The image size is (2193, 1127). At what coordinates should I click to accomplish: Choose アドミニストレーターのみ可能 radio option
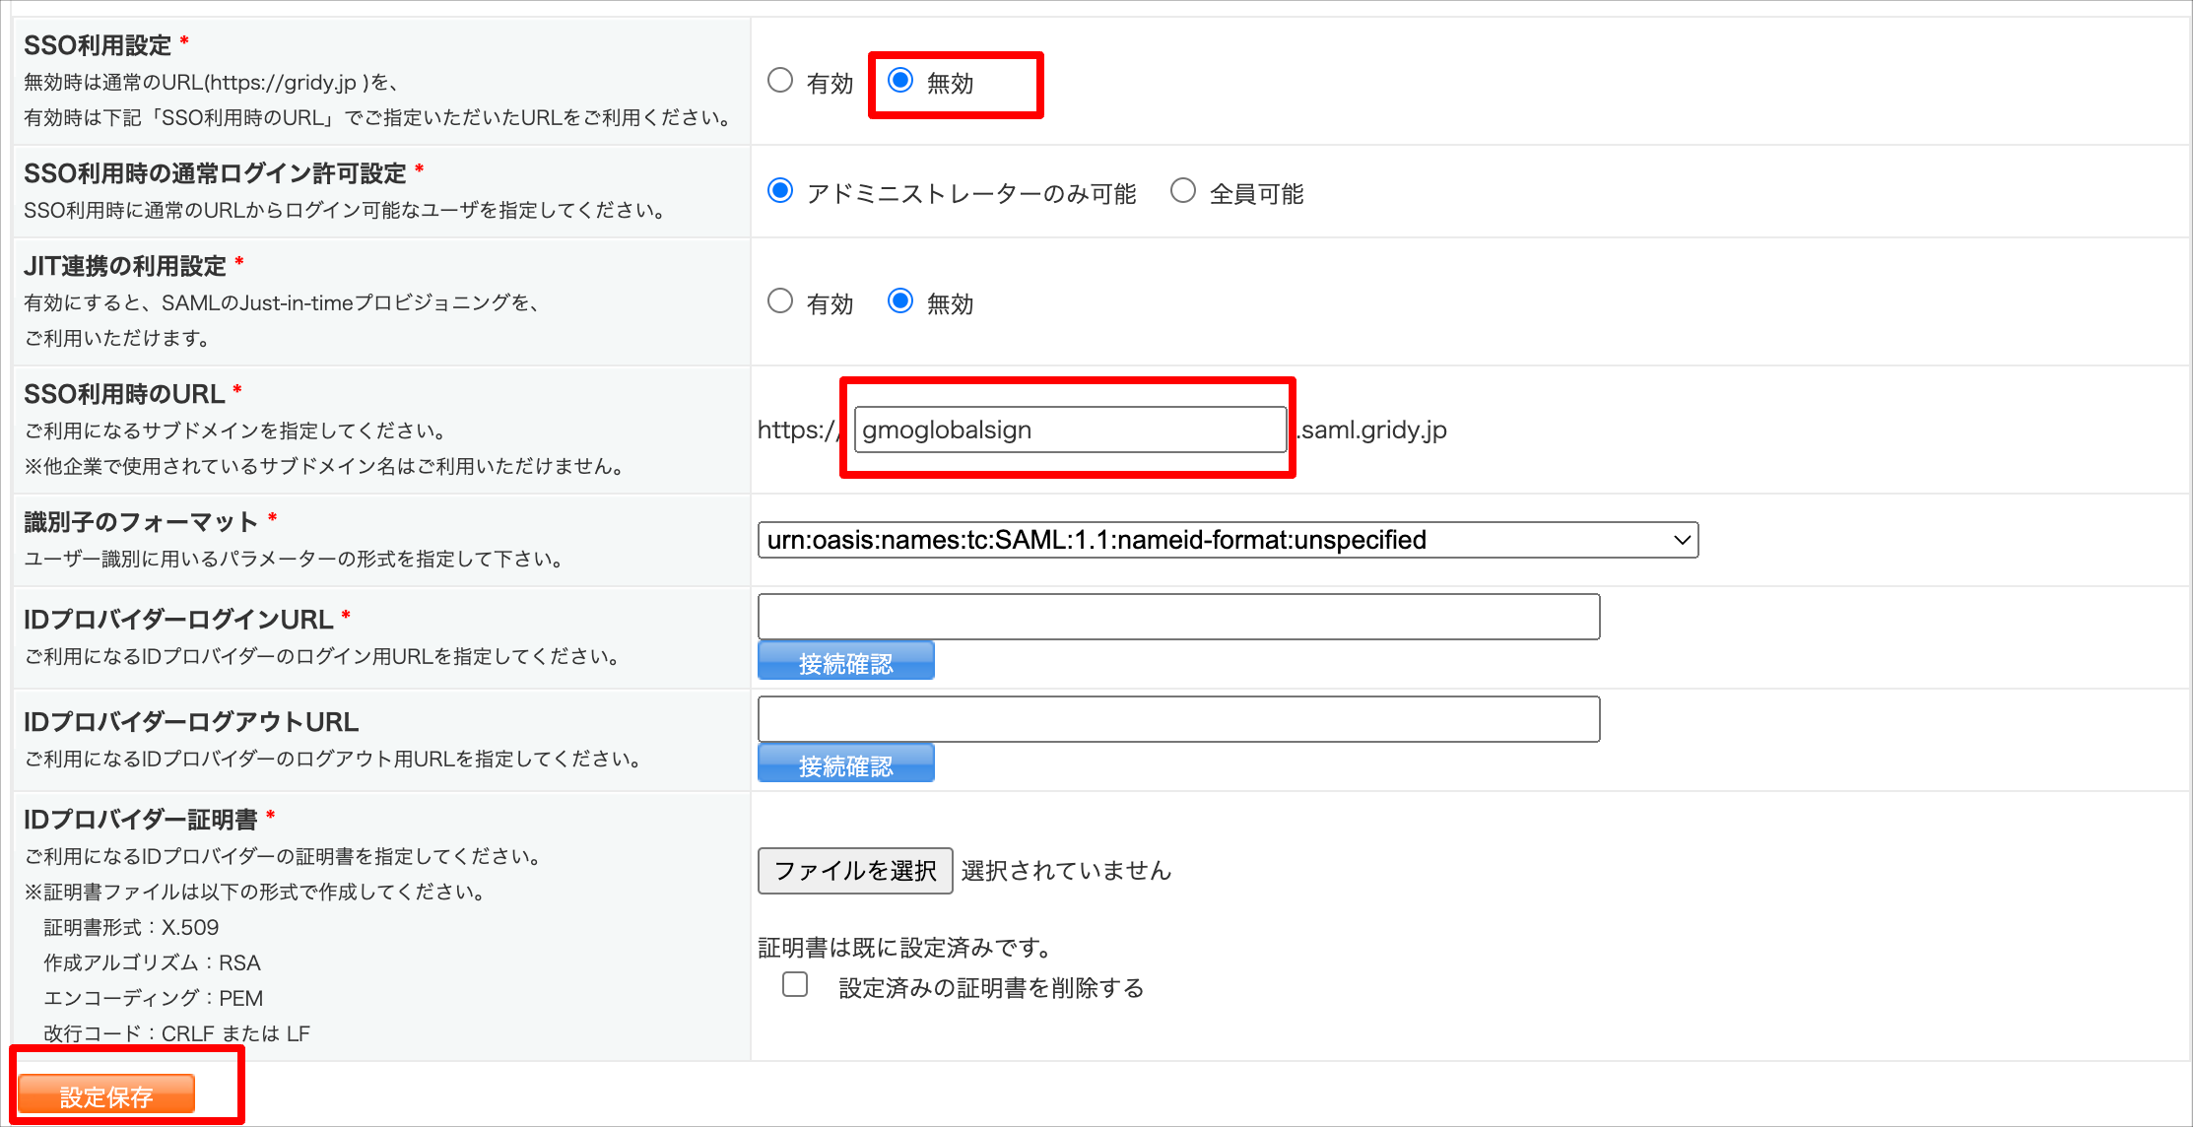780,191
